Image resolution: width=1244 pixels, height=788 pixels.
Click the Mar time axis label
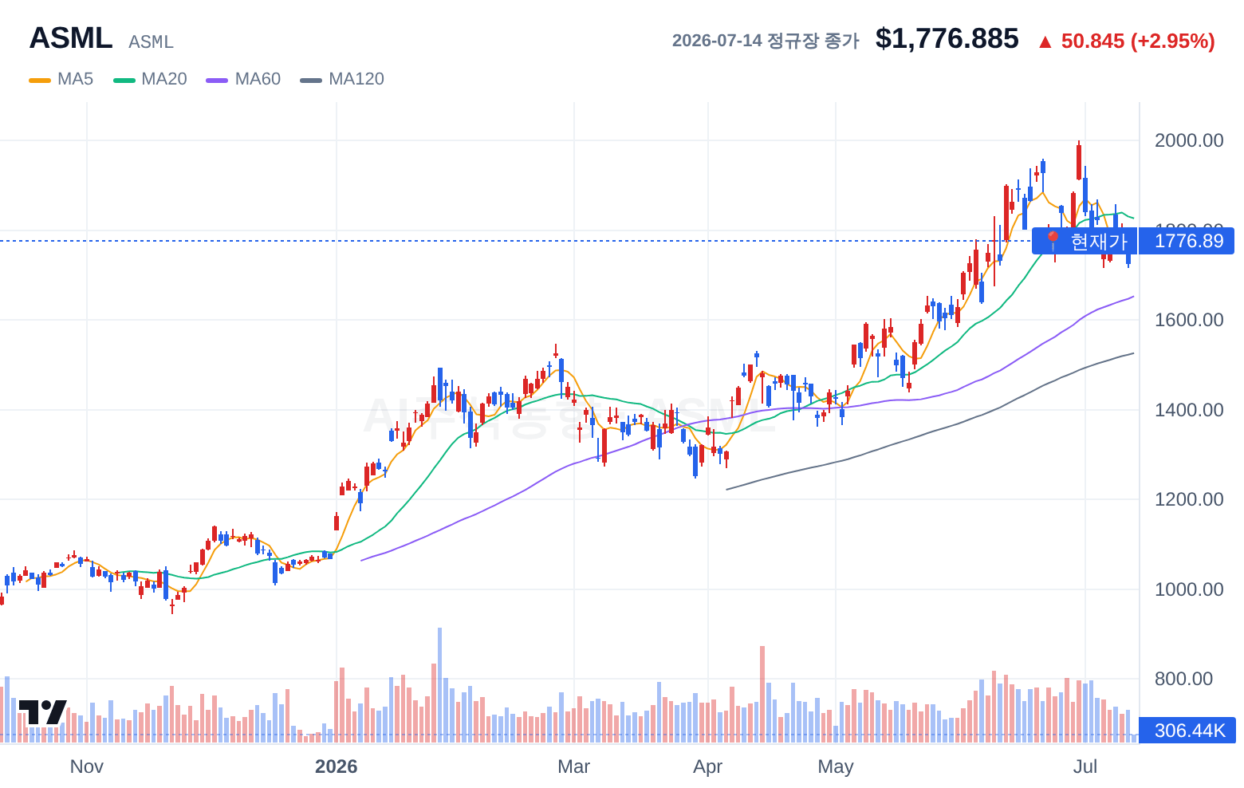click(x=573, y=766)
